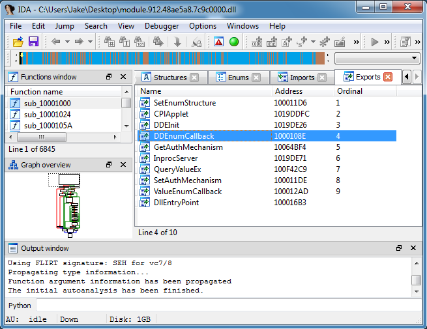Close the Graph overview panel
The height and width of the screenshot is (329, 427).
pos(123,165)
